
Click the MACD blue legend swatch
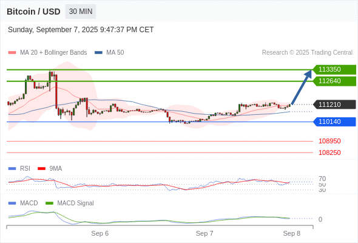tap(12, 204)
